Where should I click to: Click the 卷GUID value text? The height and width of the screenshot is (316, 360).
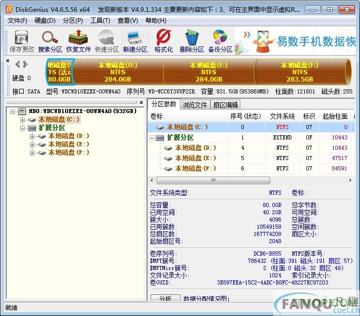272,282
